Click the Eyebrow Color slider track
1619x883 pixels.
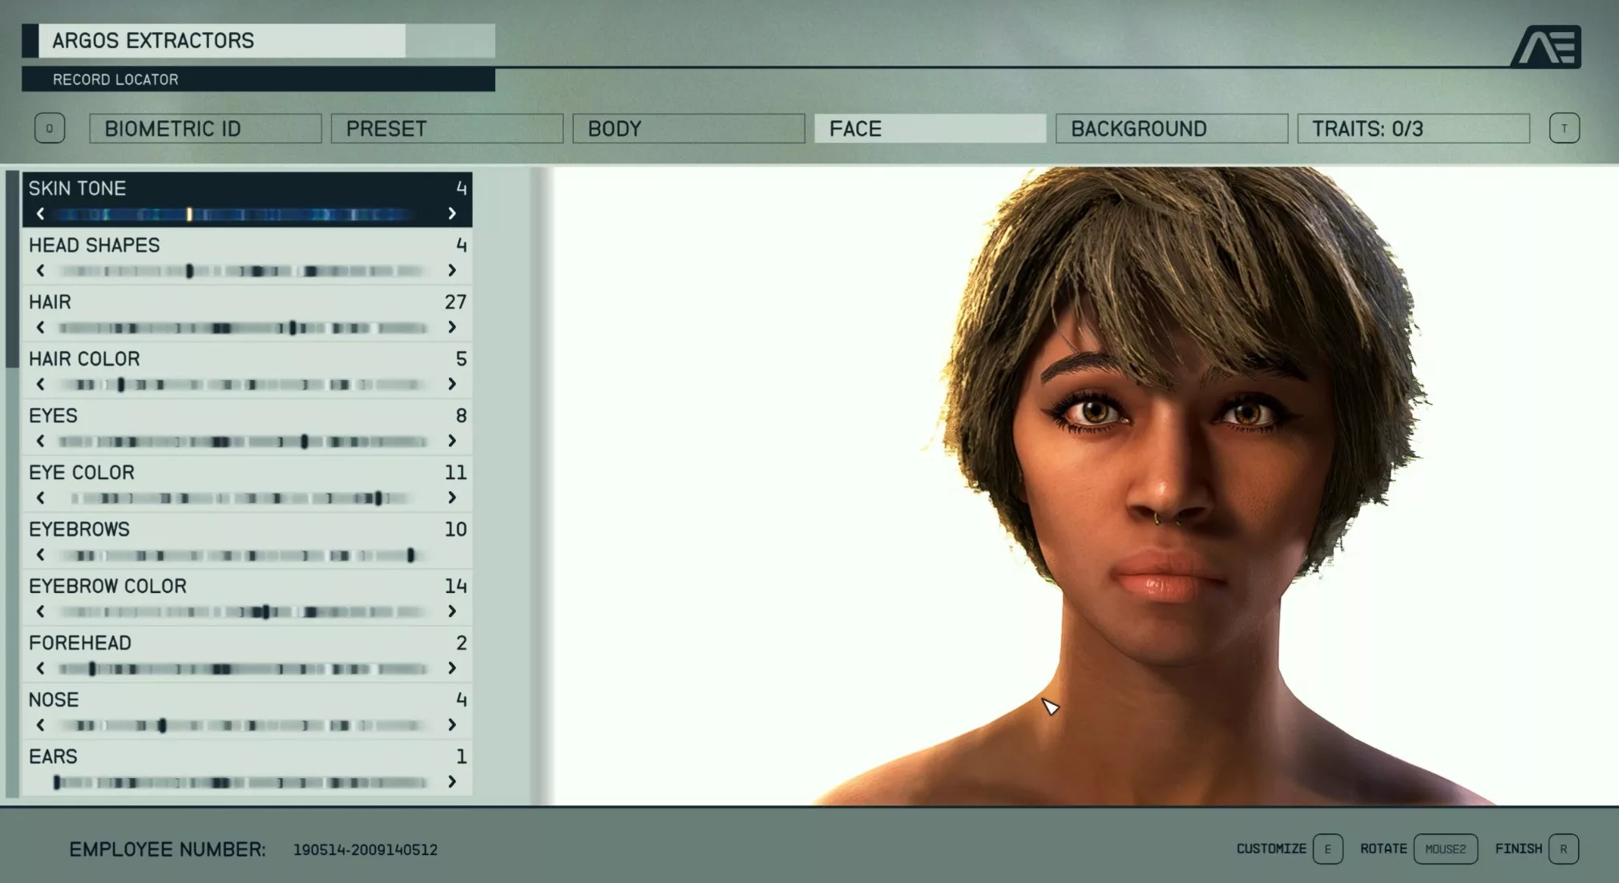click(240, 612)
